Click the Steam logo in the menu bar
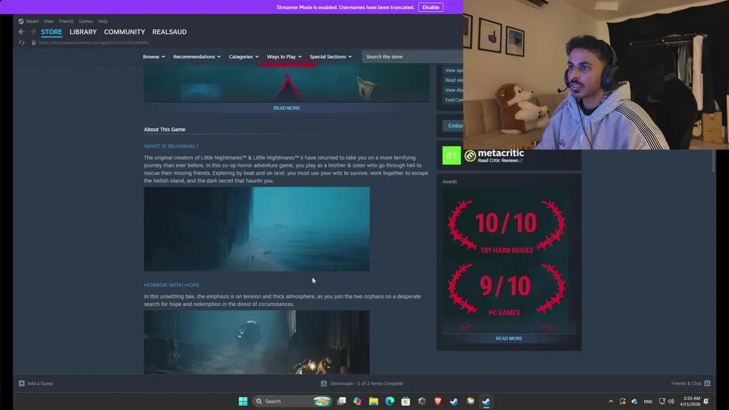This screenshot has width=729, height=410. pyautogui.click(x=21, y=21)
